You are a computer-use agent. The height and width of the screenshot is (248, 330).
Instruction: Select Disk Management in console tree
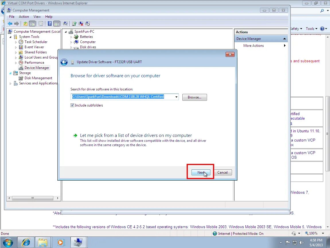(38, 78)
